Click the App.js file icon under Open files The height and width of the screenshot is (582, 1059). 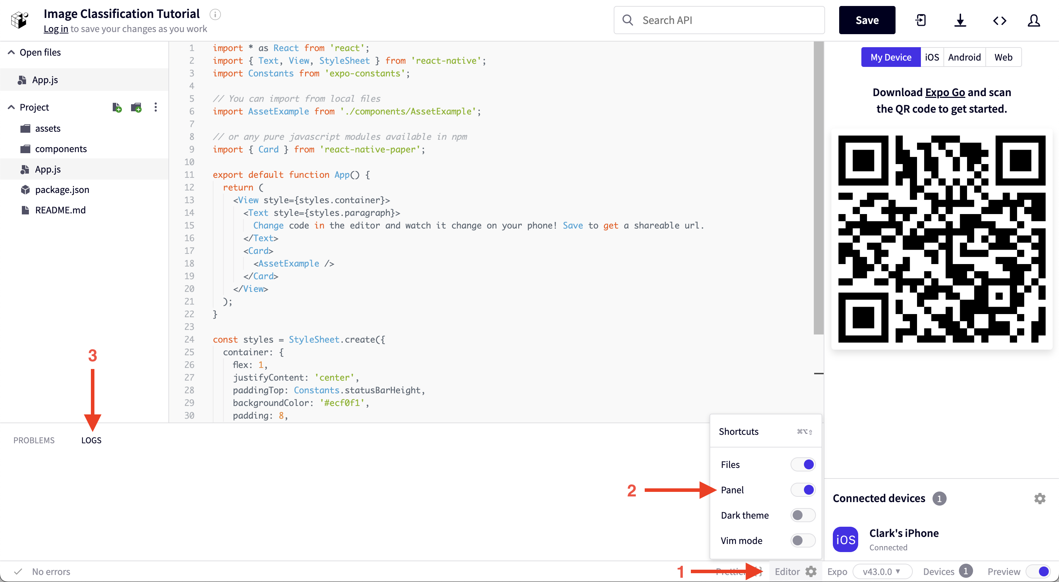[22, 80]
